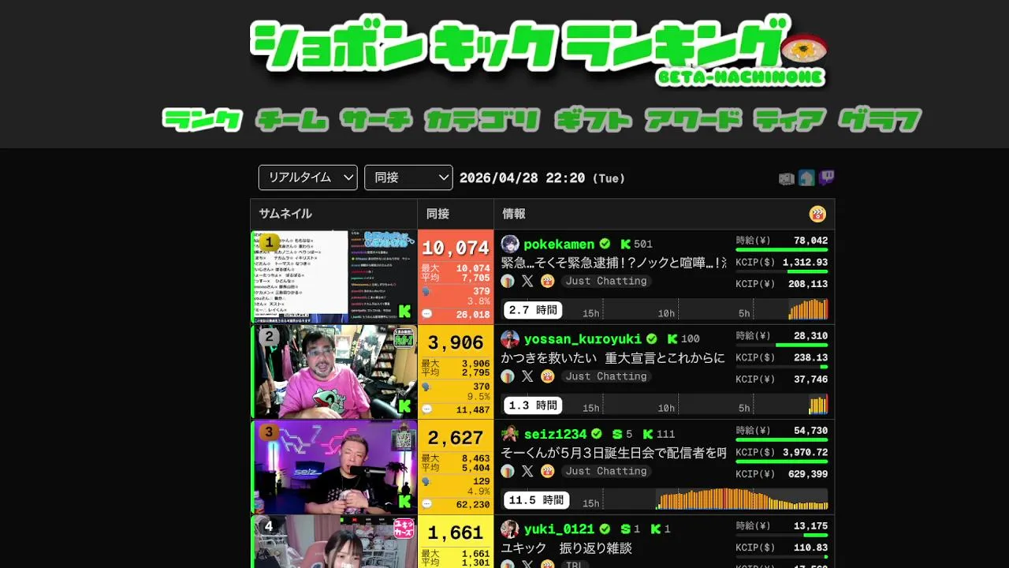The image size is (1009, 568).
Task: Click Just Chatting tag in pokekamen's row
Action: [x=606, y=281]
